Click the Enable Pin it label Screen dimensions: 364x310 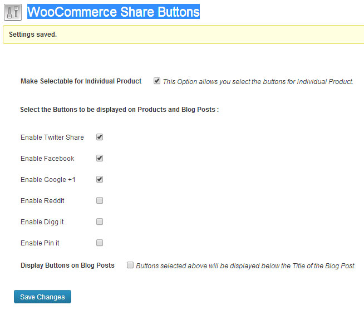click(40, 243)
